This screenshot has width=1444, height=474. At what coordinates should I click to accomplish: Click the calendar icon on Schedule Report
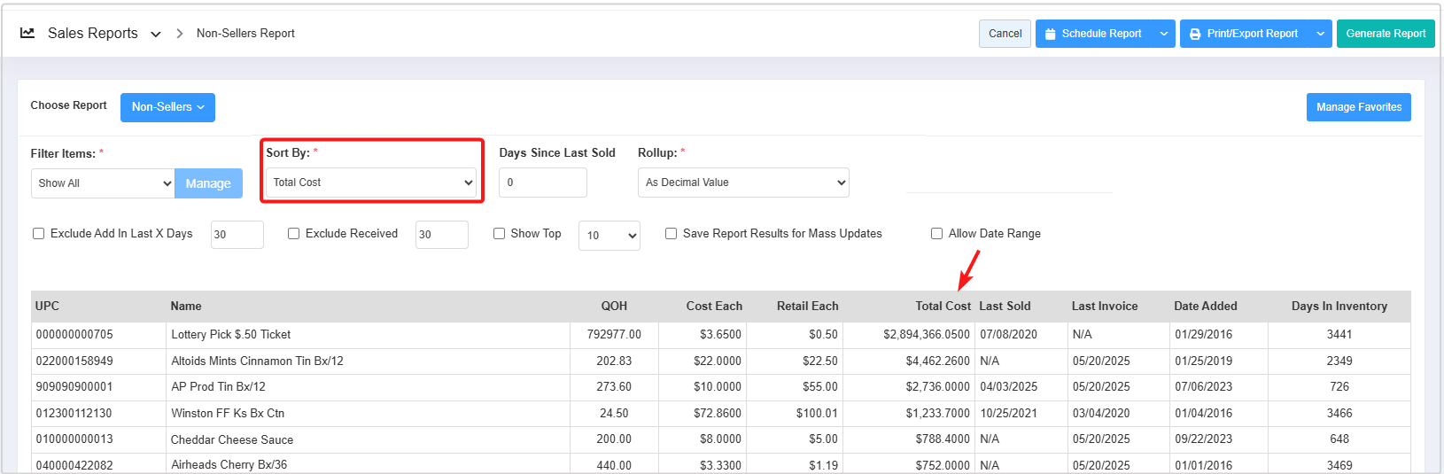tap(1050, 34)
